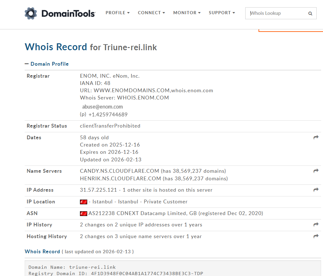Click the share arrow in IP History row
The width and height of the screenshot is (323, 276).
pyautogui.click(x=316, y=225)
